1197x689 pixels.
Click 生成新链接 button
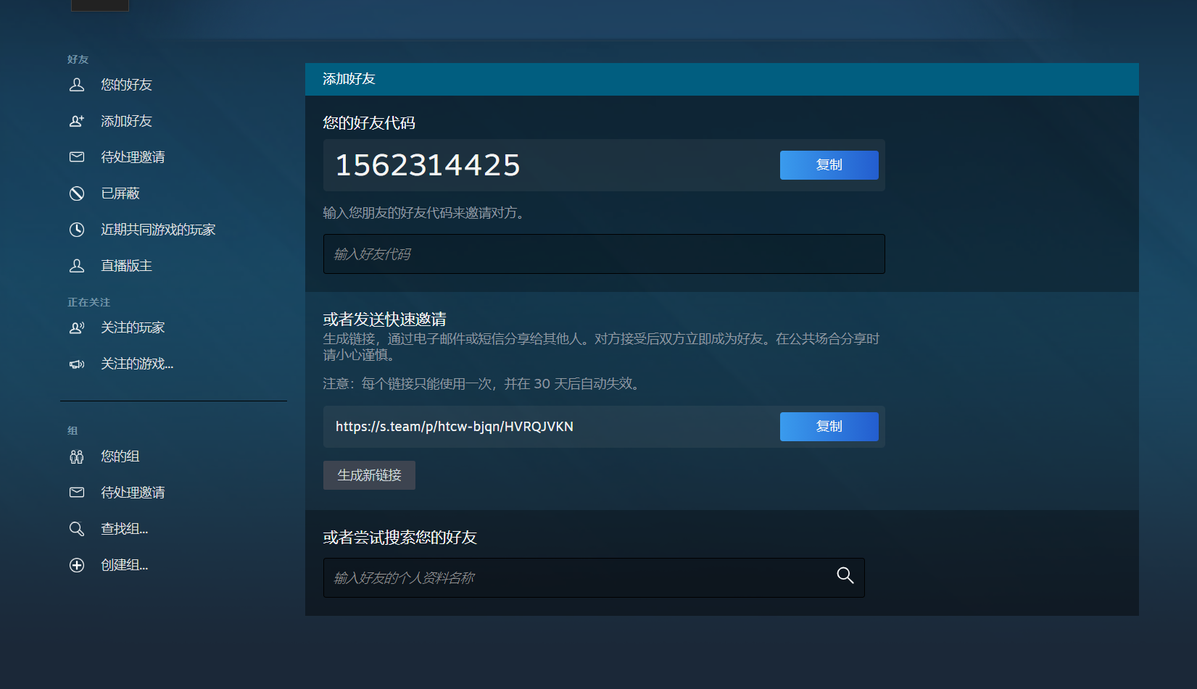pyautogui.click(x=369, y=475)
